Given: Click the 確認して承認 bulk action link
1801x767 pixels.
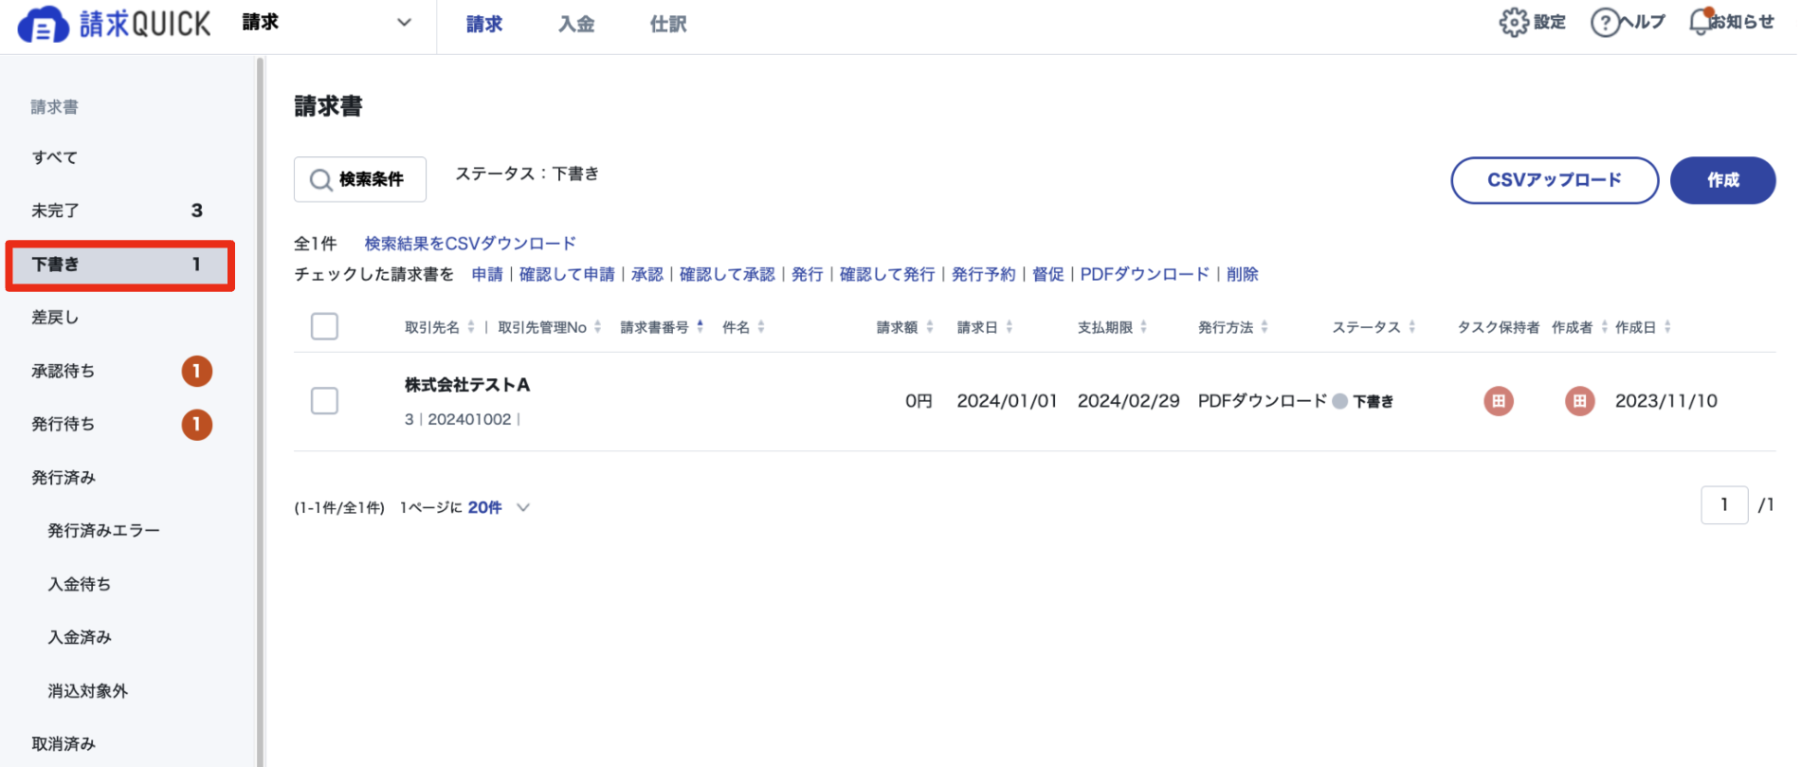Looking at the screenshot, I should 727,274.
